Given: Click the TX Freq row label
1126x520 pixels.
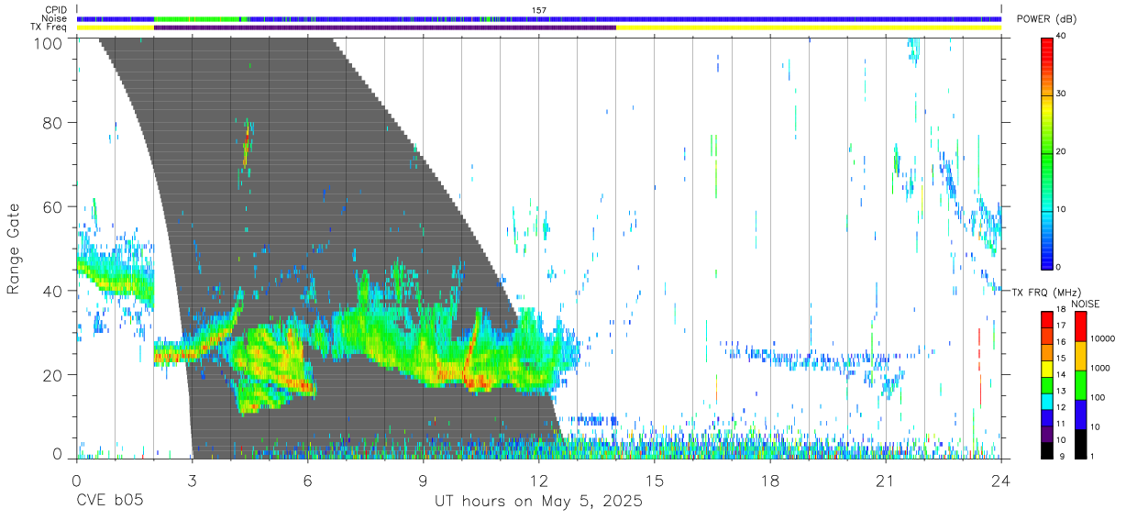Looking at the screenshot, I should coord(50,28).
